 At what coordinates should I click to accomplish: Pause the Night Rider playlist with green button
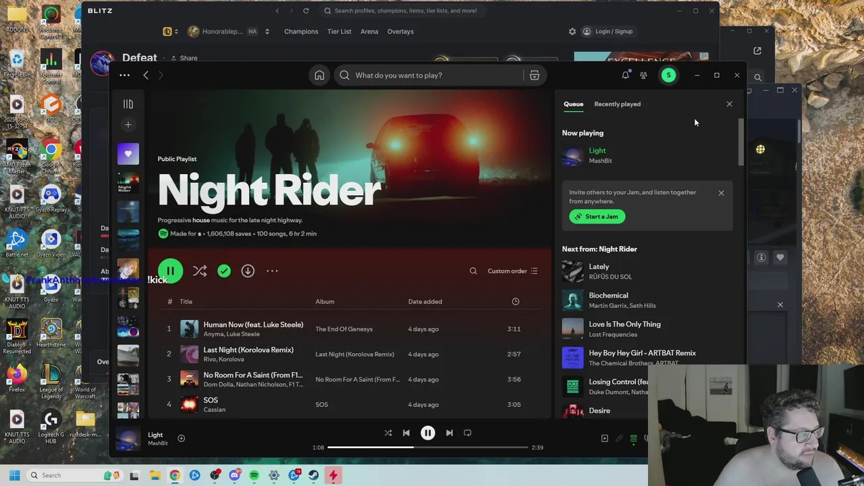coord(170,271)
